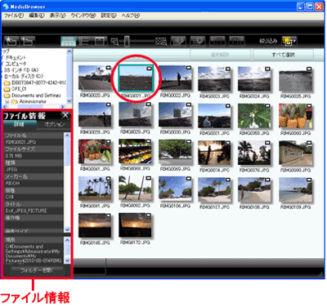Select 3.5 インチ FD (A:) drive
Screen dimensions: 327x307
click(20, 70)
